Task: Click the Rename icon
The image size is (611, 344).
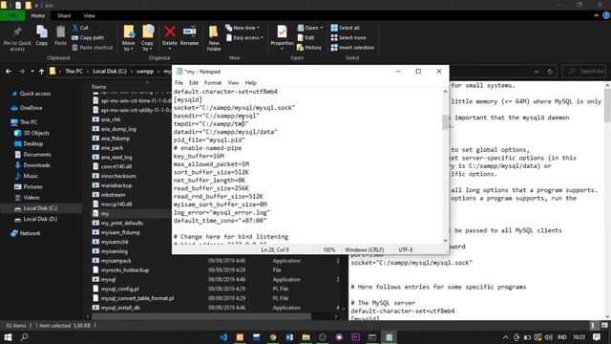Action: (x=189, y=32)
